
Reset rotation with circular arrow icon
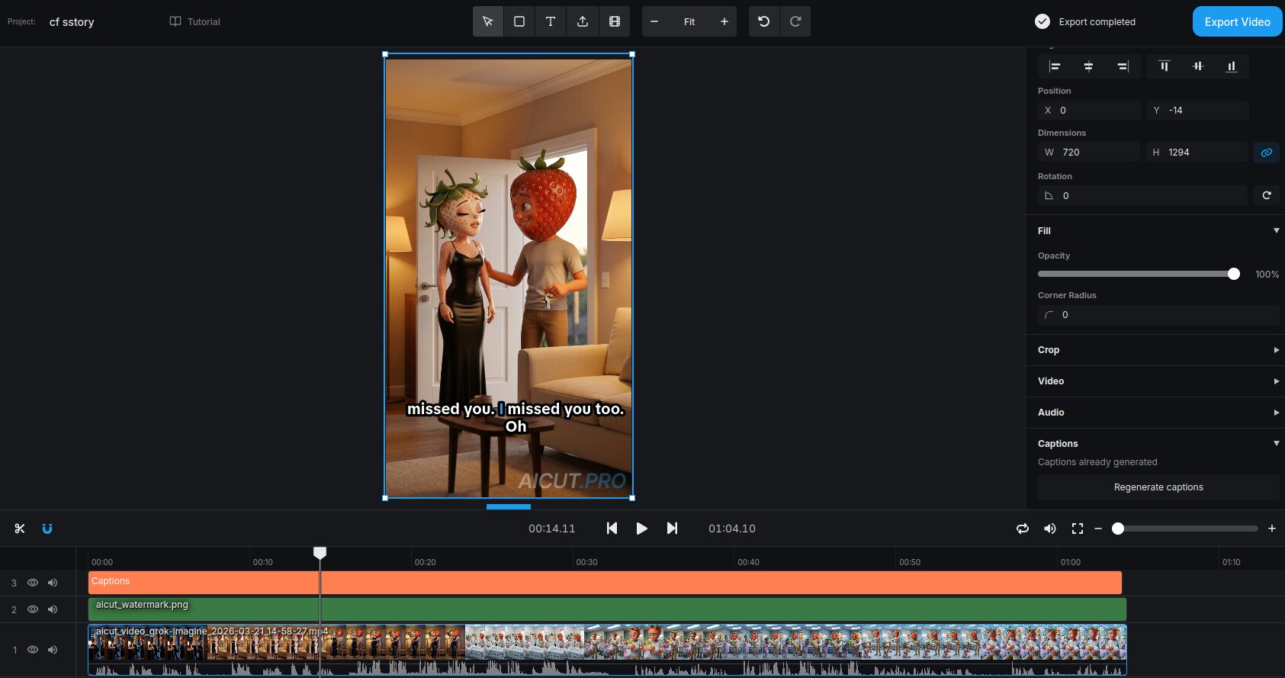pos(1267,195)
